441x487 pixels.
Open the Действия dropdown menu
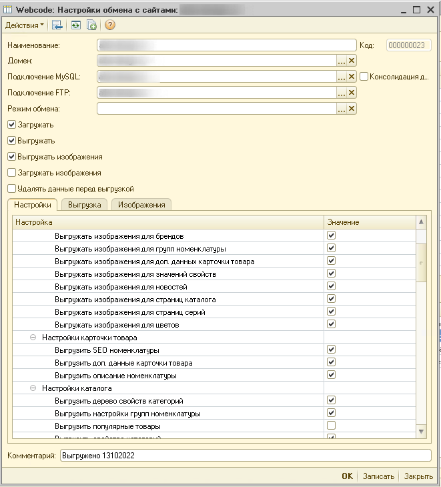point(25,25)
